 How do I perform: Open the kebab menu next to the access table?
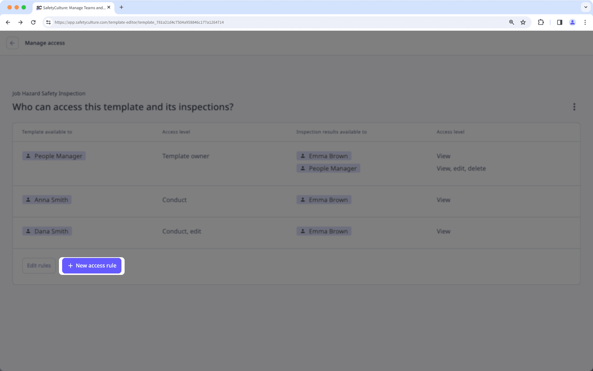(x=574, y=107)
